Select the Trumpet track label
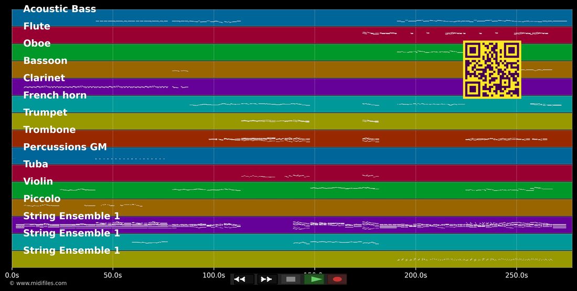577x291 pixels. click(45, 112)
